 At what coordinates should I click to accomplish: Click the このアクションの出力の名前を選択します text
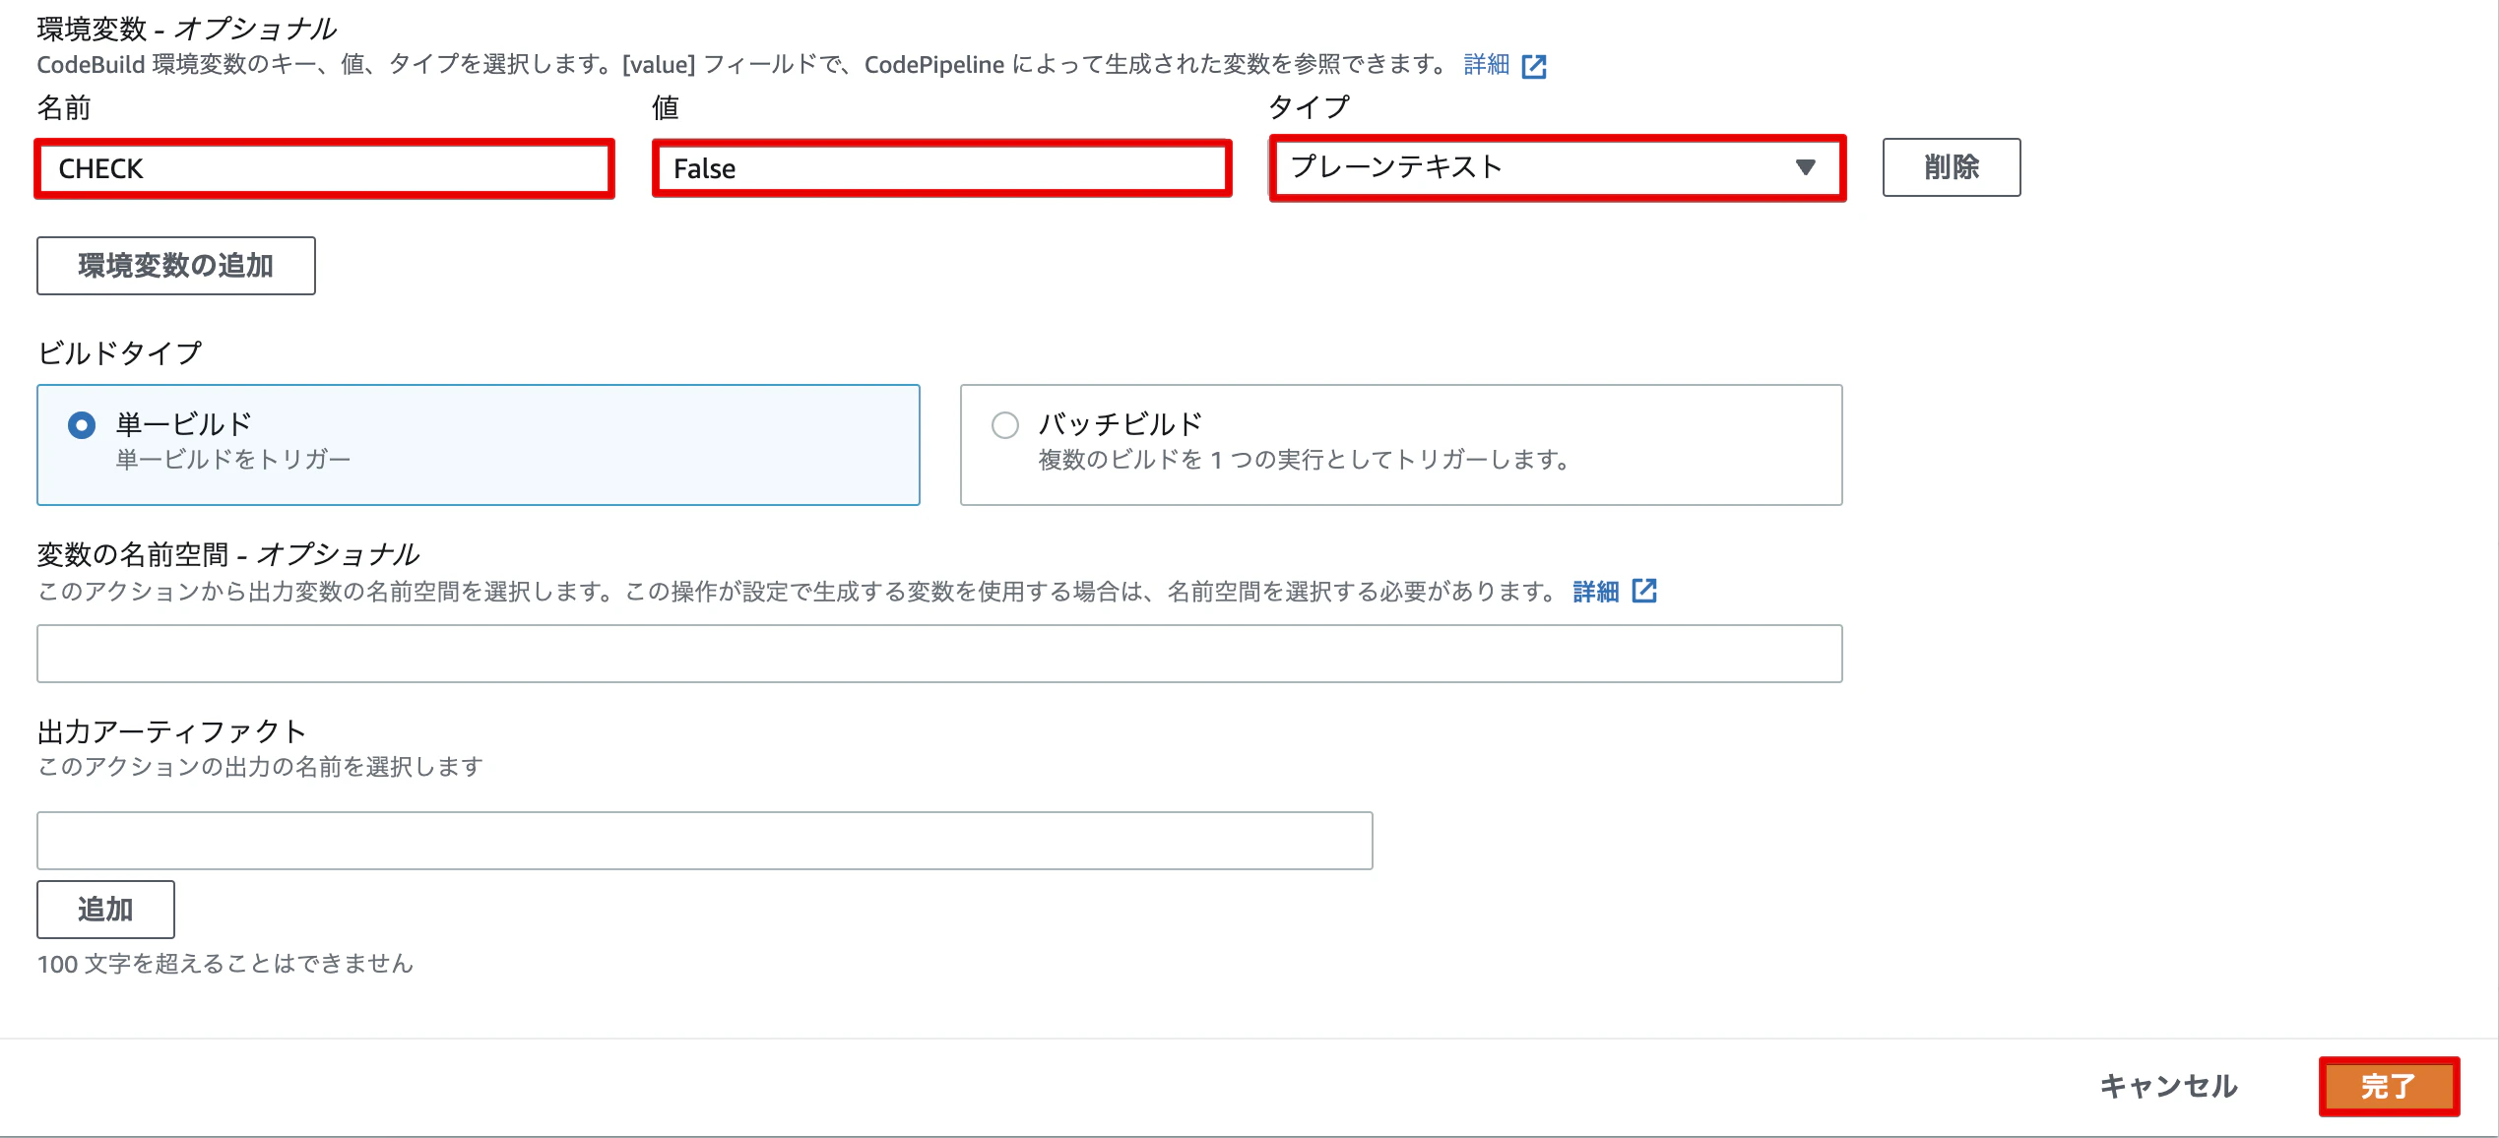click(x=260, y=766)
